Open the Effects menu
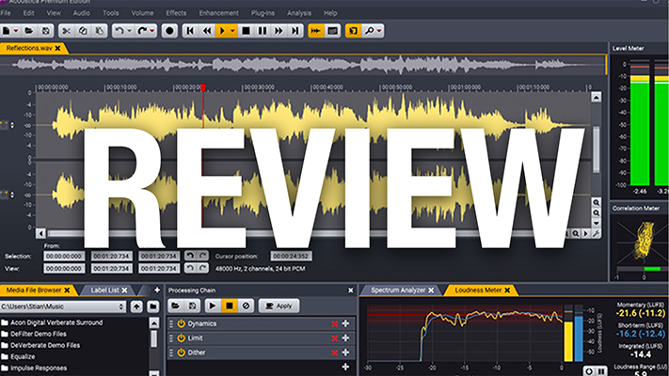Screen dimensions: 669x376 pos(176,13)
